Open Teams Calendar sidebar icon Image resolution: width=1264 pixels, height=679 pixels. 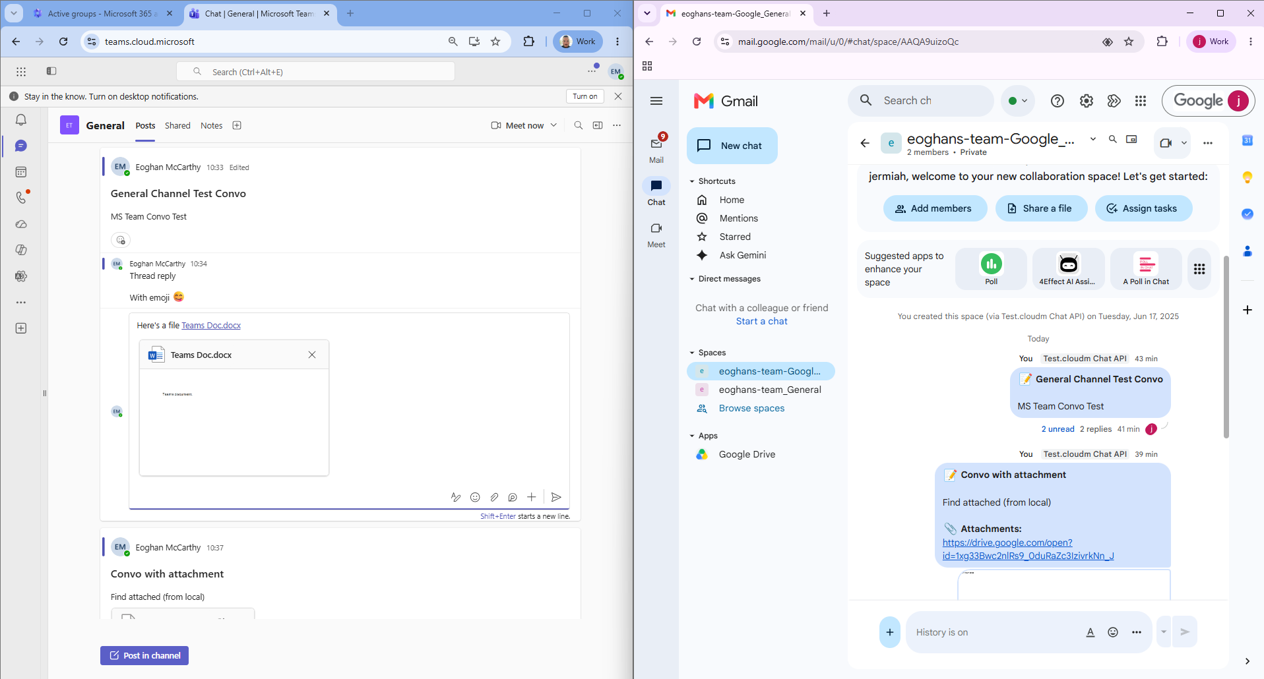pos(21,172)
